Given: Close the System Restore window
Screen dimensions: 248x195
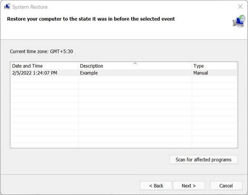Looking at the screenshot, I should (240, 7).
